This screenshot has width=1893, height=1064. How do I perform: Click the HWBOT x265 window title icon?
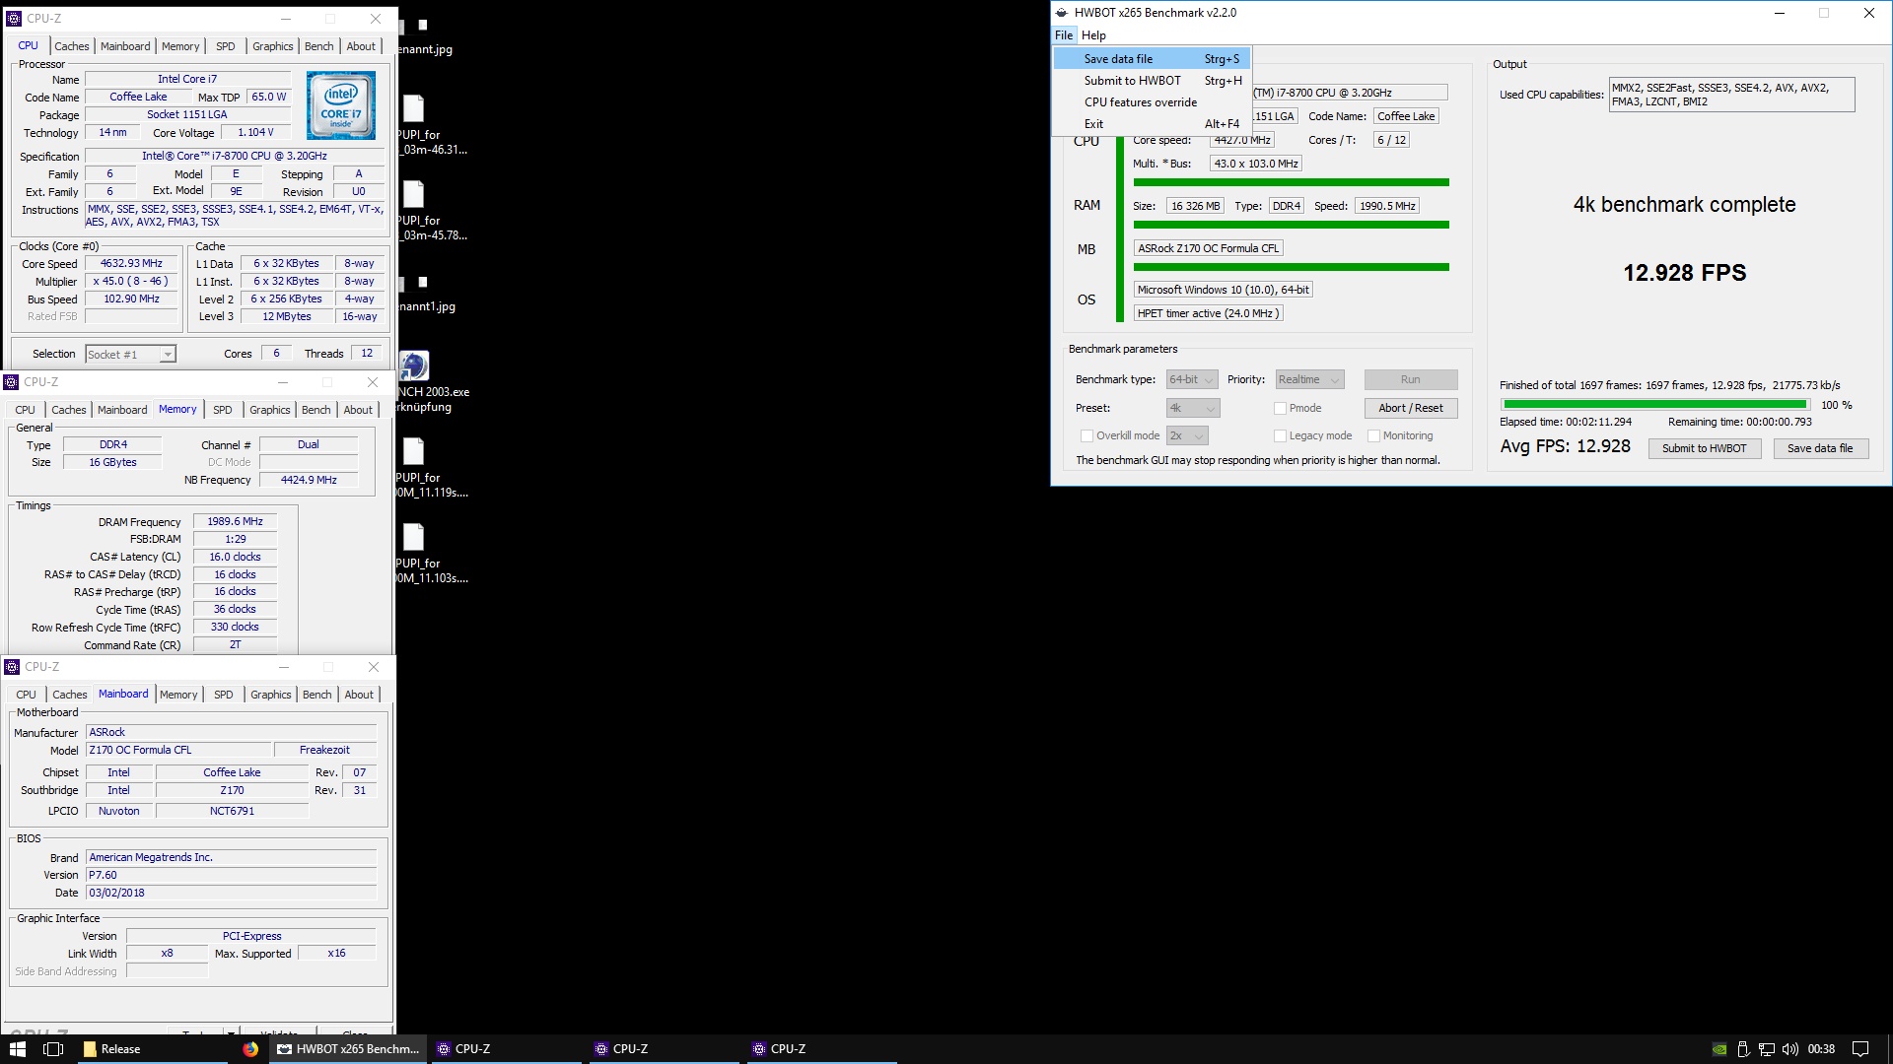click(1062, 13)
